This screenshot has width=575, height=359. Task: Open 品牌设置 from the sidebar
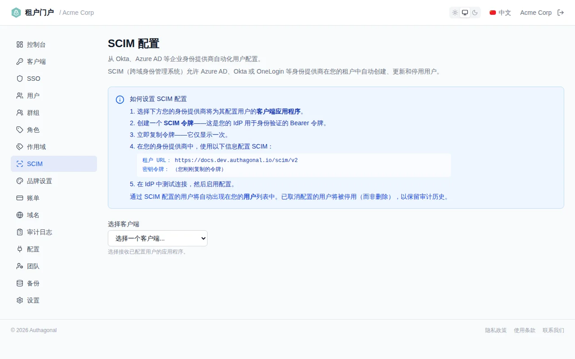(54, 181)
